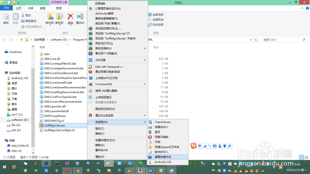Select win7 (C:) drive in navigation pane
Image resolution: width=310 pixels, height=174 pixels.
click(15, 115)
